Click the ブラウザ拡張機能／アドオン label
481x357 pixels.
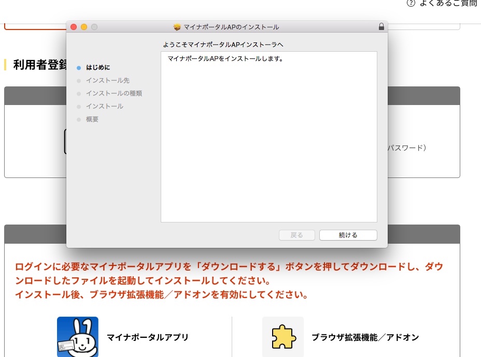pos(365,337)
